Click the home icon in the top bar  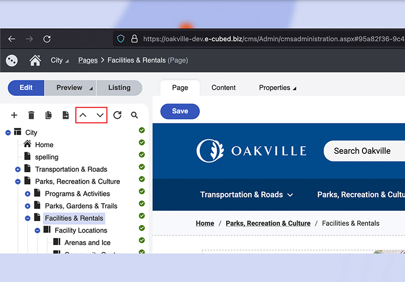[x=35, y=61]
